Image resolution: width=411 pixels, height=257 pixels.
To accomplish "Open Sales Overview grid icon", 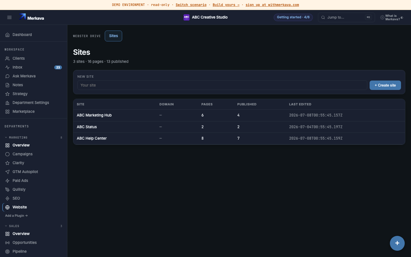I will [x=7, y=234].
